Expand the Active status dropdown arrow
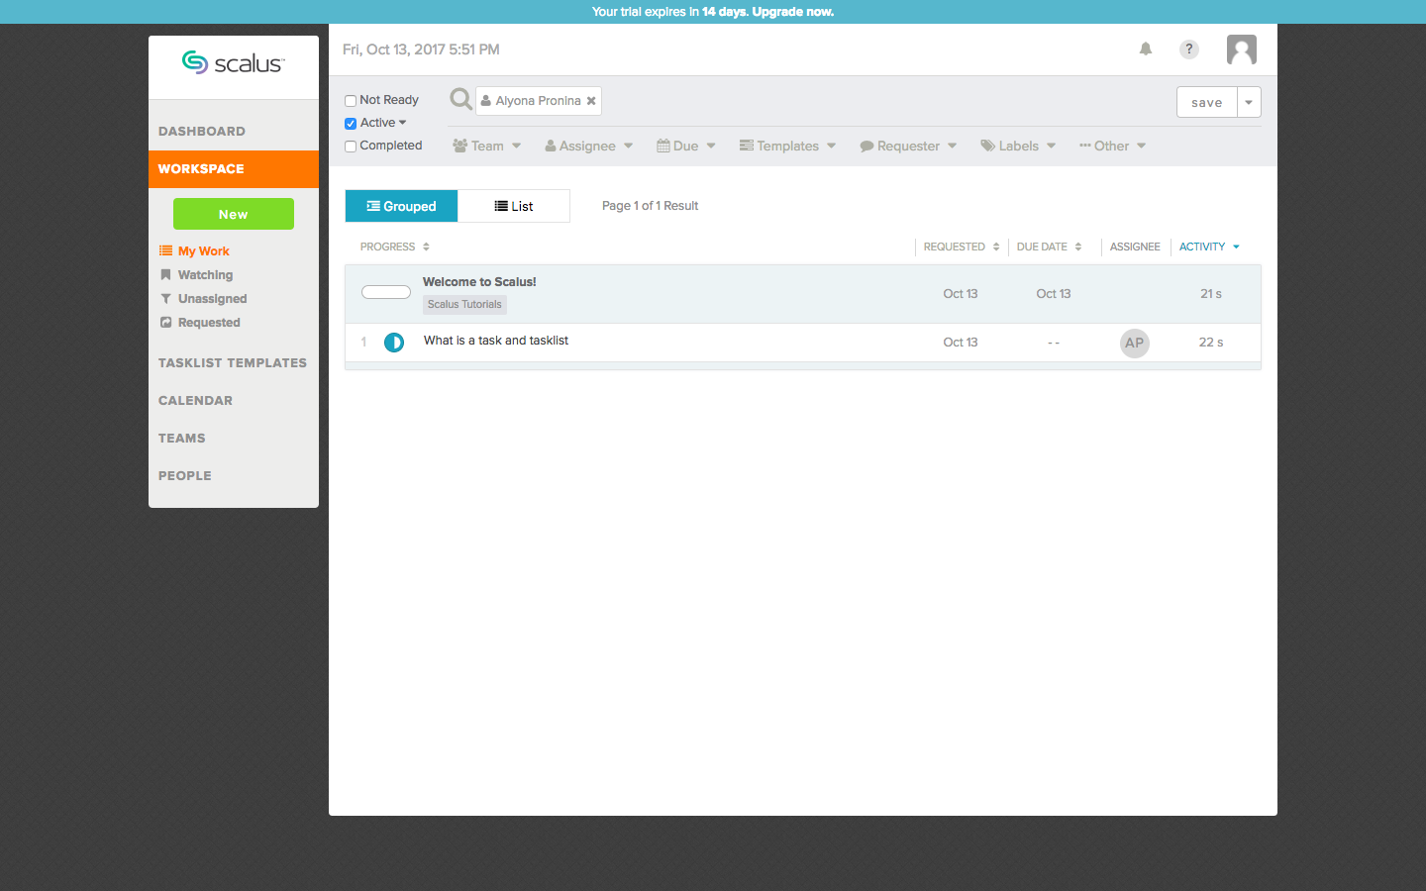This screenshot has height=891, width=1426. [x=403, y=123]
